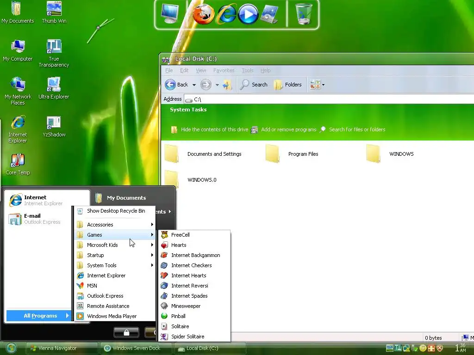Expand the Microsoft Kids program group

point(115,245)
